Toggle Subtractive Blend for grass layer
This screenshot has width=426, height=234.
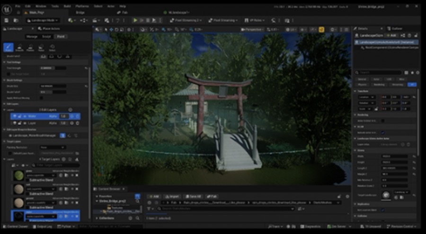(x=27, y=180)
